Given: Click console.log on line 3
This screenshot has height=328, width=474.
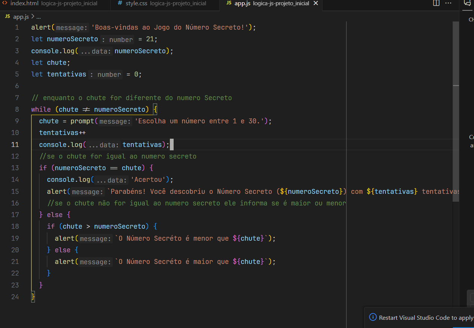Looking at the screenshot, I should point(53,51).
